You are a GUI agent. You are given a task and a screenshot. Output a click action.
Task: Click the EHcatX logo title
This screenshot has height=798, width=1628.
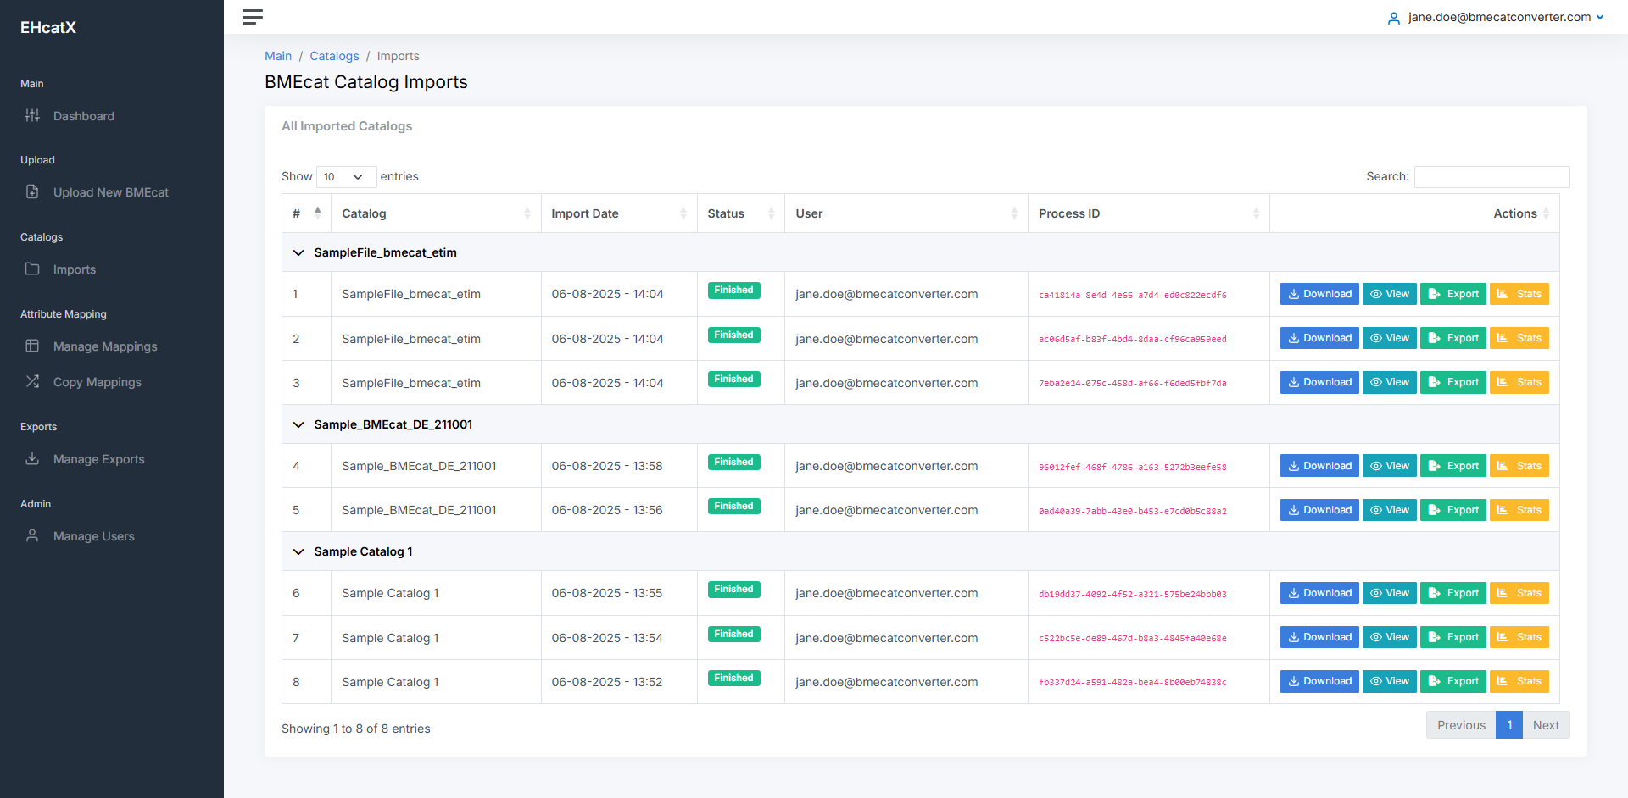(x=48, y=28)
